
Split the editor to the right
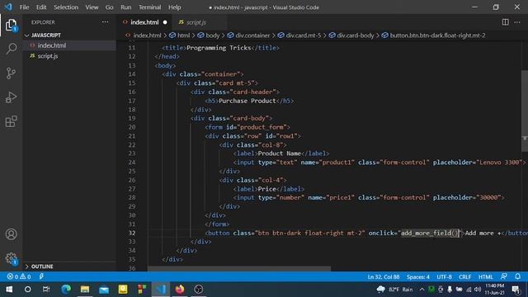point(505,22)
